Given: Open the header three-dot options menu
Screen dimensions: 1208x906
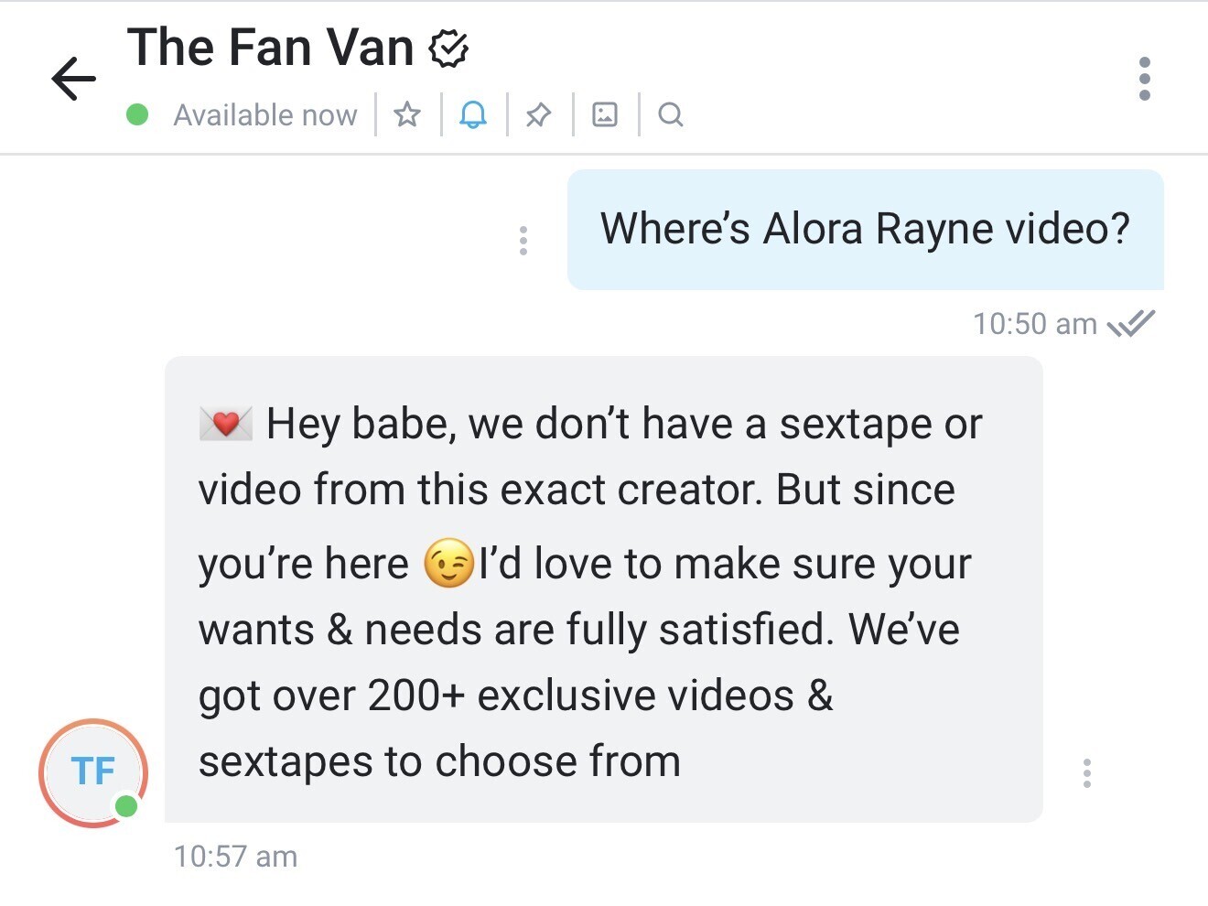Looking at the screenshot, I should pyautogui.click(x=1144, y=79).
